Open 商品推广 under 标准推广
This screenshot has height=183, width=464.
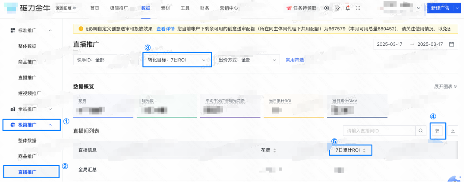[27, 62]
